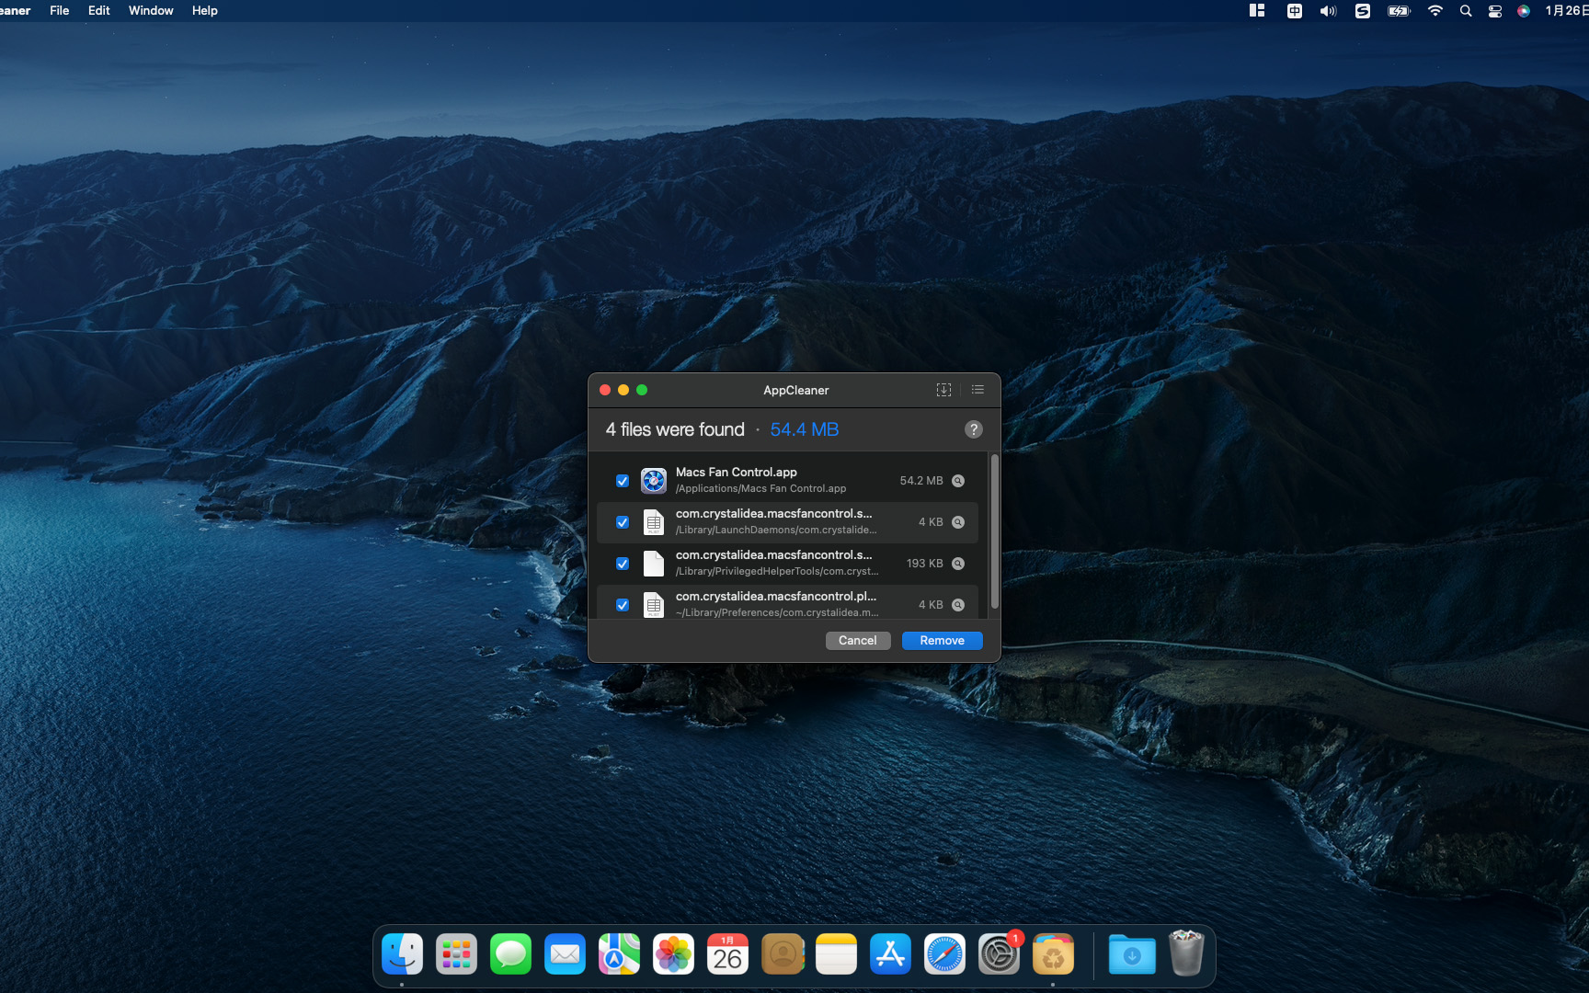1589x993 pixels.
Task: Open Maps from the Dock
Action: (620, 954)
